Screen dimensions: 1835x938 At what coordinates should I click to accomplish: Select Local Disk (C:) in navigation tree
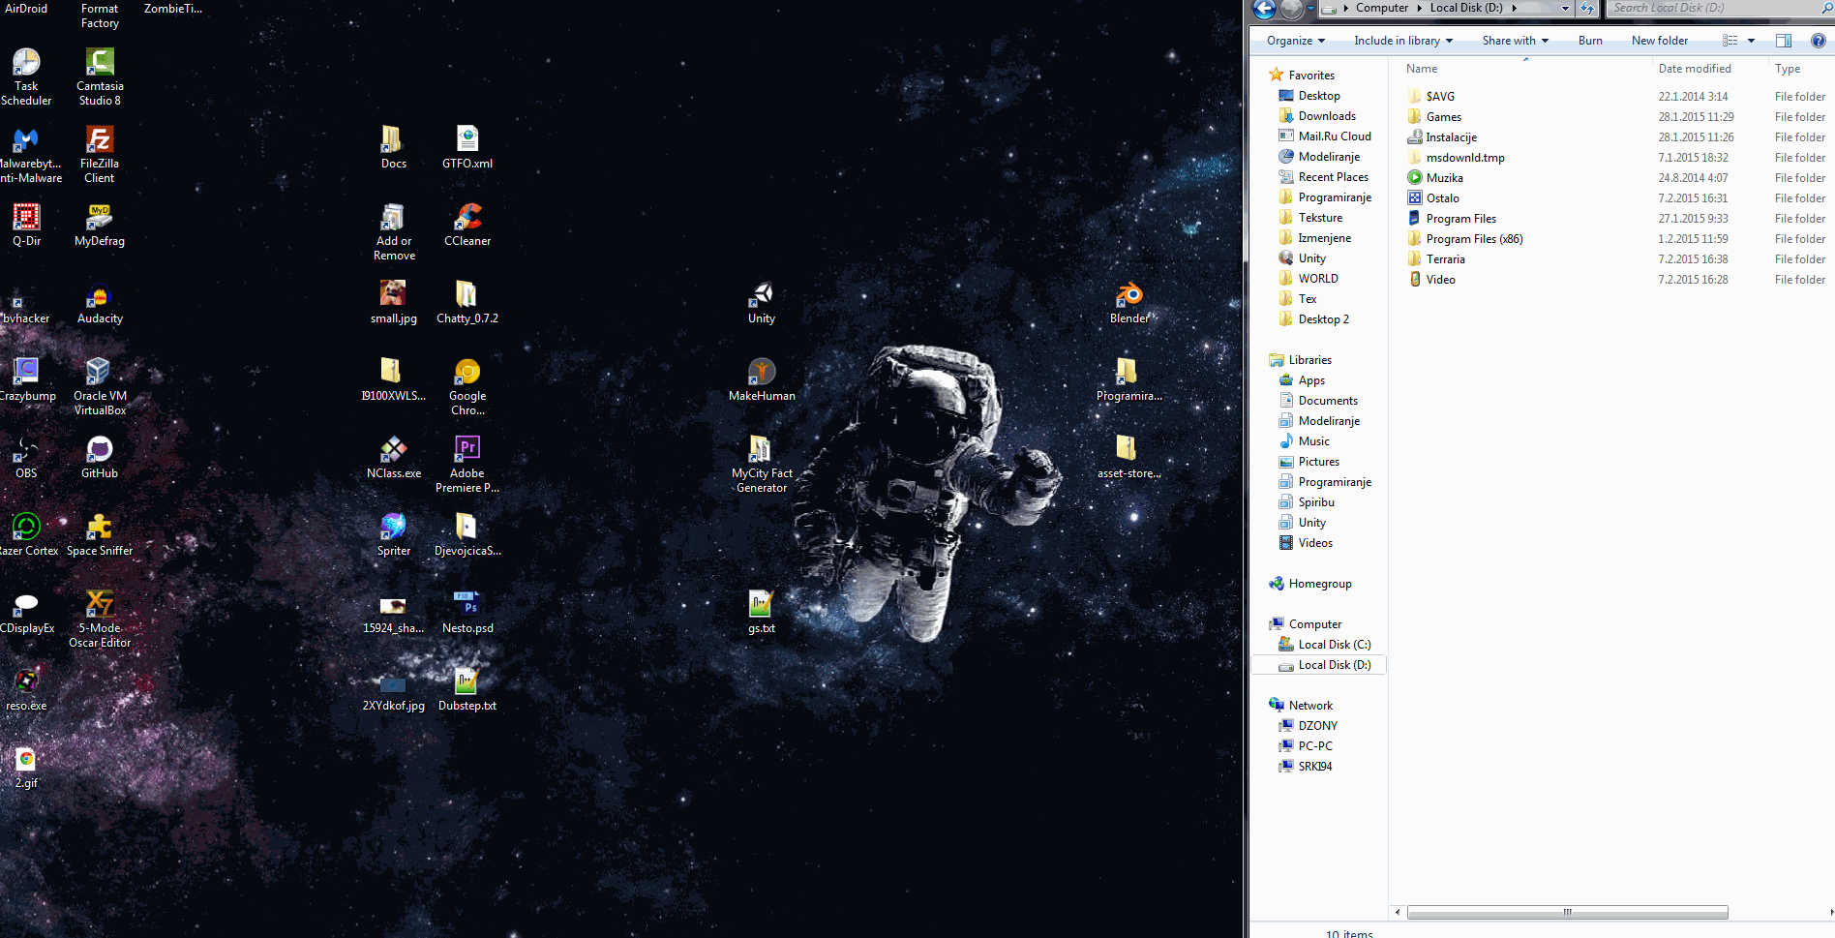(x=1334, y=645)
